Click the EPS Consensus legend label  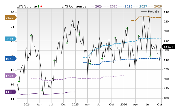pos(74,6)
